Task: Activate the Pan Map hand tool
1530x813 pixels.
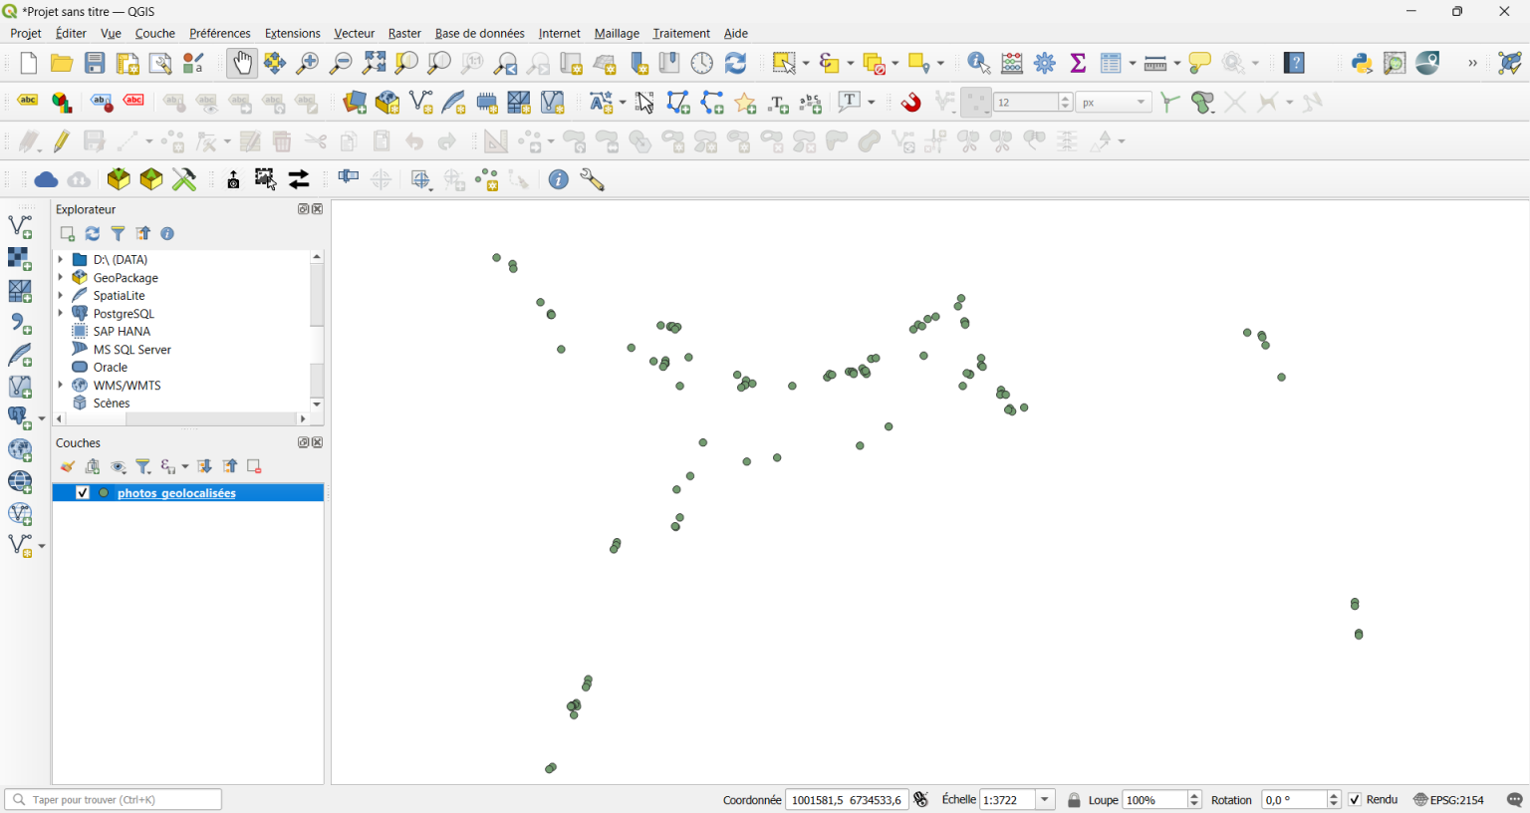Action: 242,62
